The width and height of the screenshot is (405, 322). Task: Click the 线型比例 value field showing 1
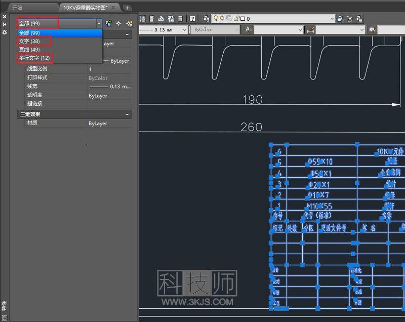tap(110, 69)
